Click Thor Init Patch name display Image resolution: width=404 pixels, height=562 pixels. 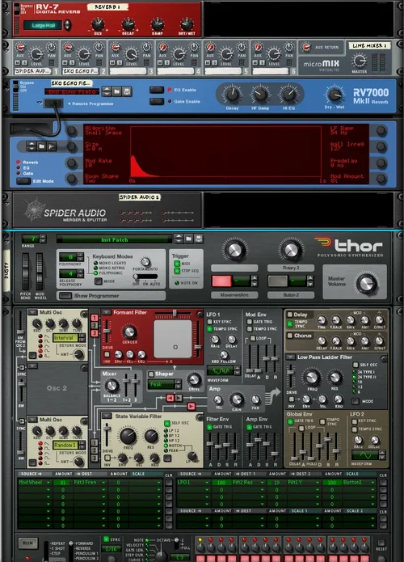click(x=115, y=239)
